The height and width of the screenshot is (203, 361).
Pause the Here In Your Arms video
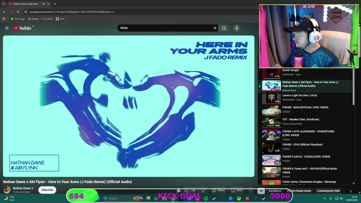(x=129, y=106)
